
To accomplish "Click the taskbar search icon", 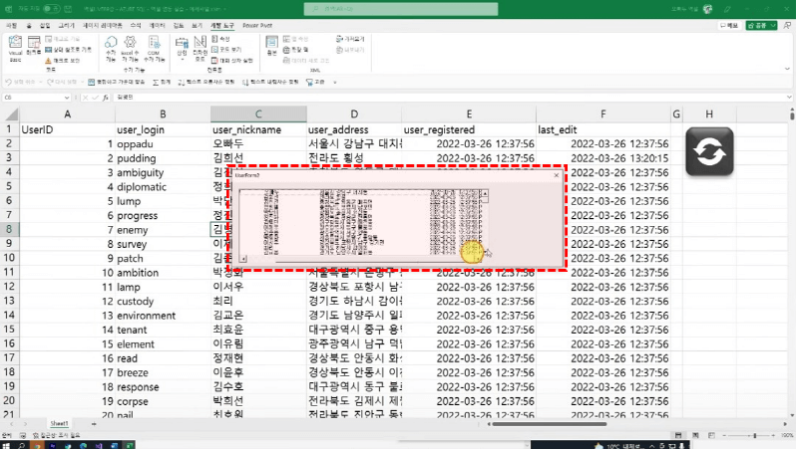I will tap(21, 445).
